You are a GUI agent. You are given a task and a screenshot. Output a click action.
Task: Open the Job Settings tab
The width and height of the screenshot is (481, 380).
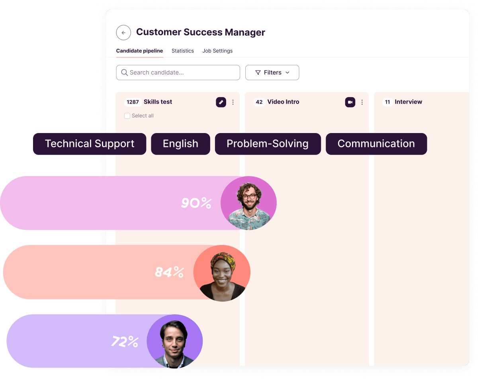pos(217,51)
